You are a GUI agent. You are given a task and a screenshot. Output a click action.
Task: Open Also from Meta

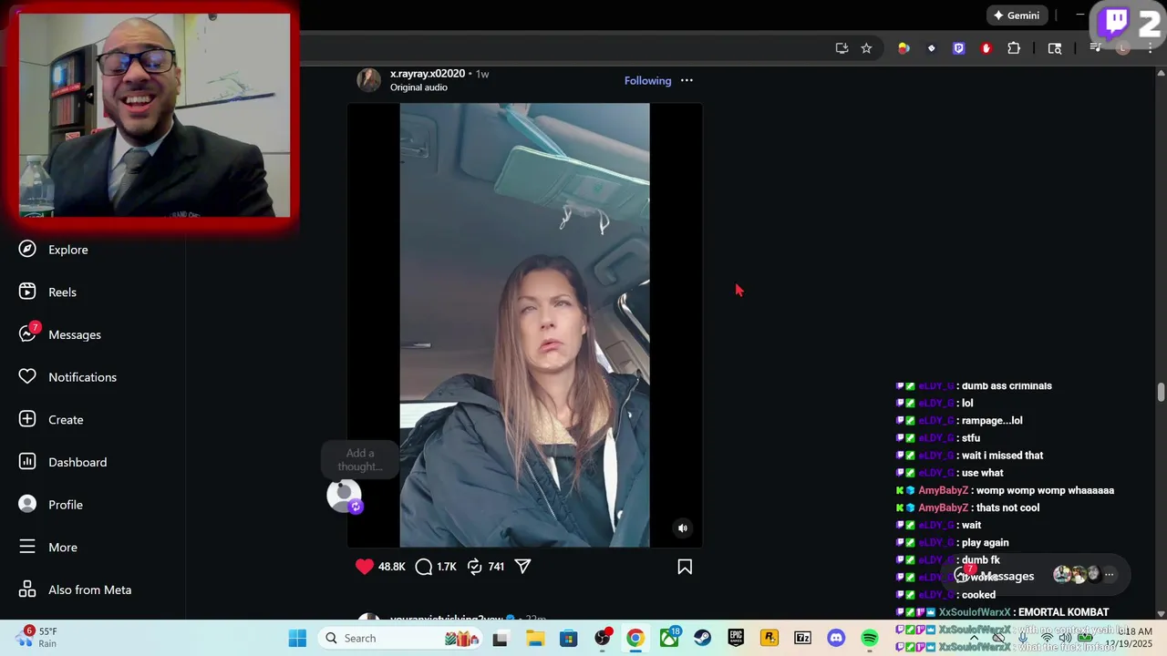pyautogui.click(x=75, y=589)
